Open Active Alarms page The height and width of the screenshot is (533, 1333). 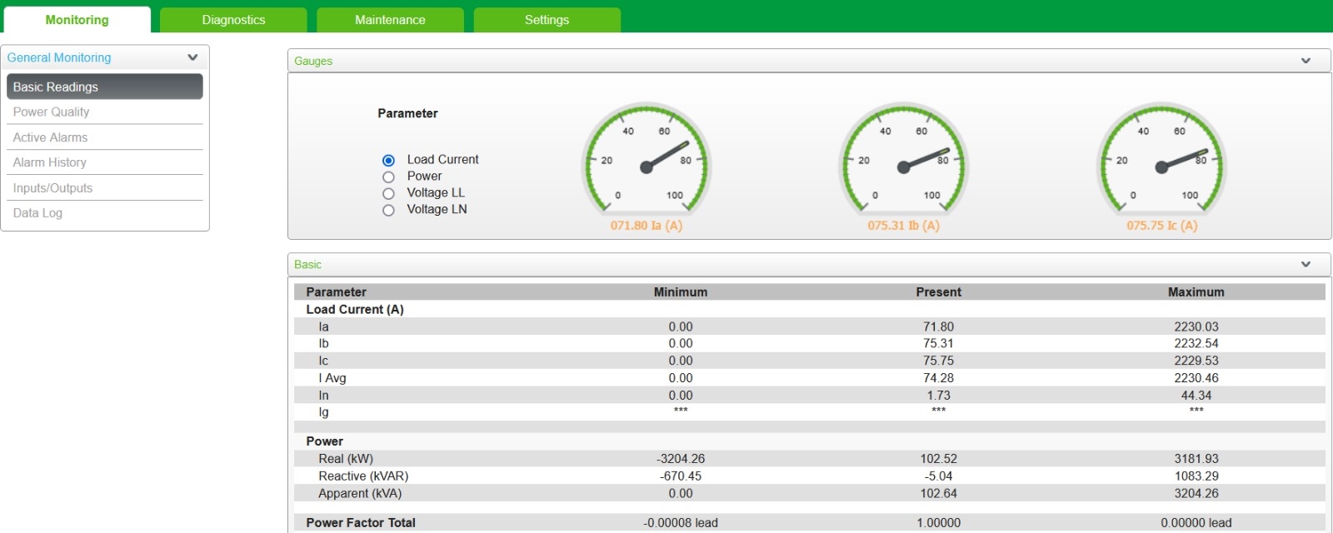50,137
